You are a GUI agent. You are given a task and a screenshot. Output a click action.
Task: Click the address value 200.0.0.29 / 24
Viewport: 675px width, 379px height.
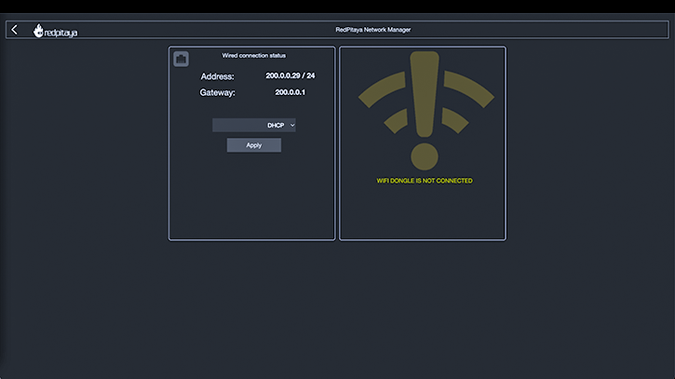coord(290,75)
